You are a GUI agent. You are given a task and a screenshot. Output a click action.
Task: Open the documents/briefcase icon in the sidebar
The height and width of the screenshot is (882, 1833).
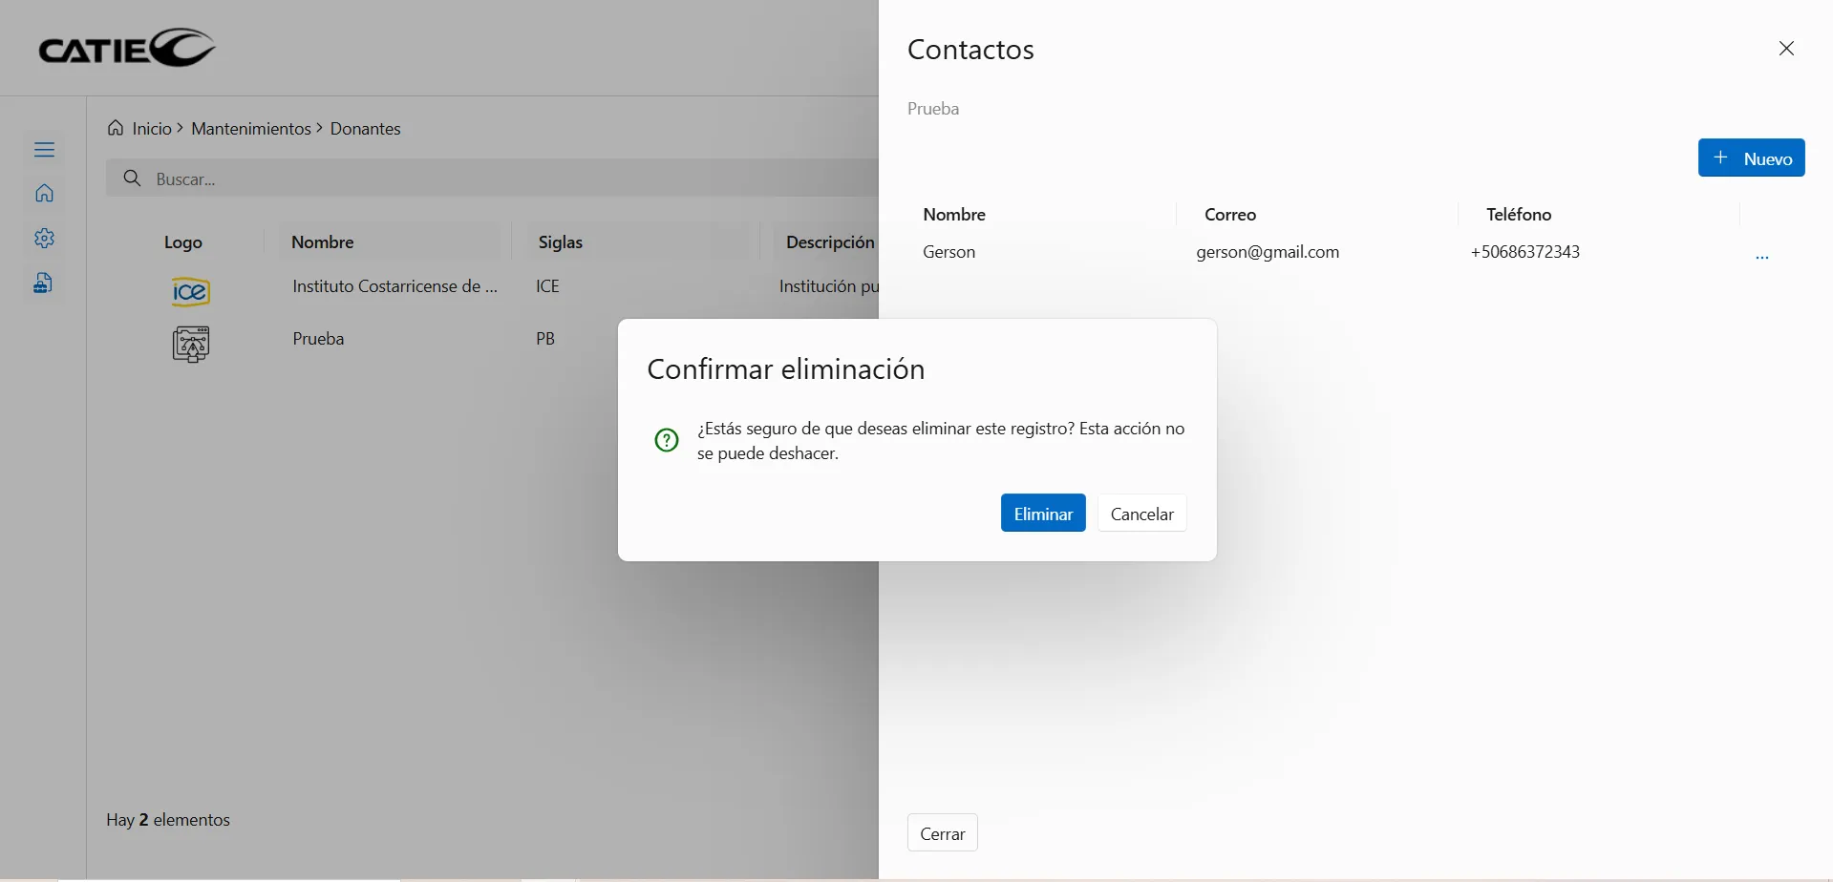click(44, 283)
